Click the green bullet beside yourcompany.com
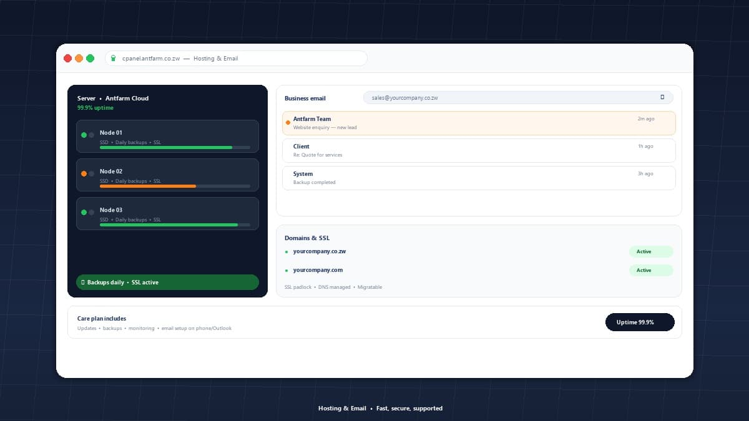The height and width of the screenshot is (421, 749). click(x=286, y=271)
